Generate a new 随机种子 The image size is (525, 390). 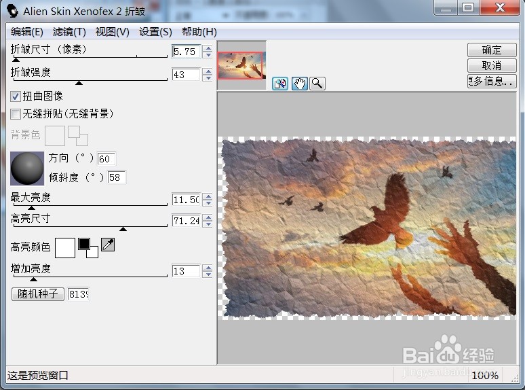pos(38,294)
